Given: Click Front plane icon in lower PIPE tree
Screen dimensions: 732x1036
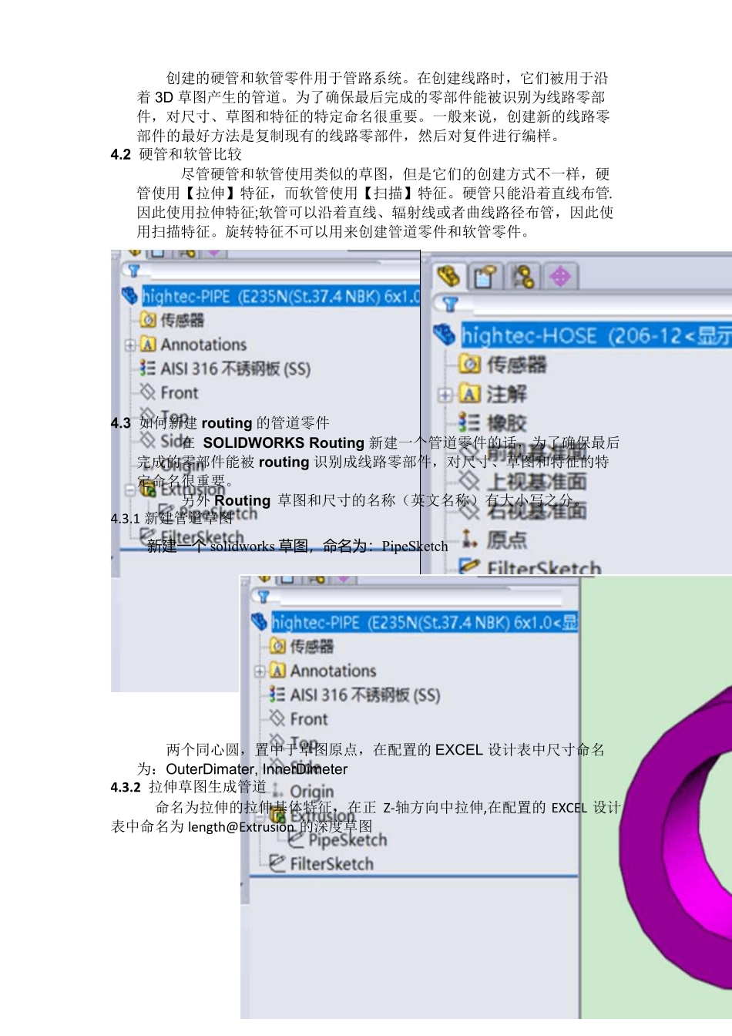Looking at the screenshot, I should 278,718.
